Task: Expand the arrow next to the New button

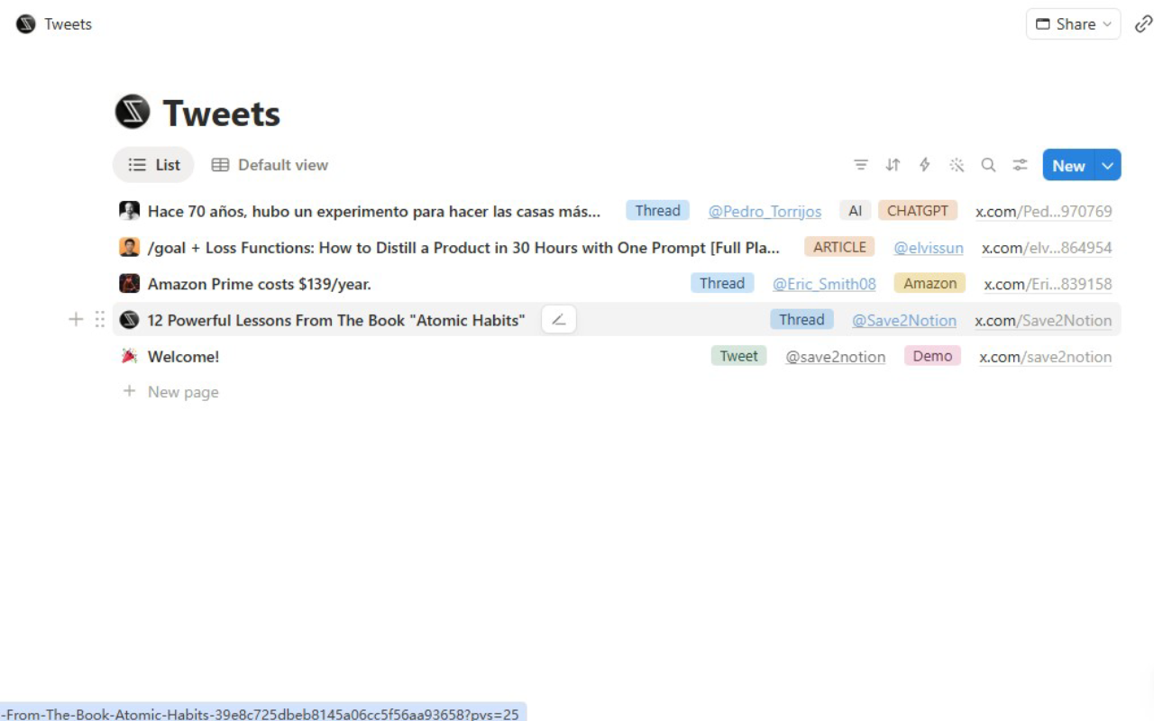Action: point(1108,165)
